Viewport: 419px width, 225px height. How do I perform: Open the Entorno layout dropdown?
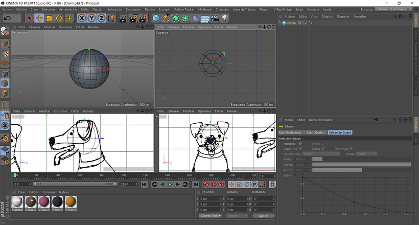pyautogui.click(x=393, y=9)
